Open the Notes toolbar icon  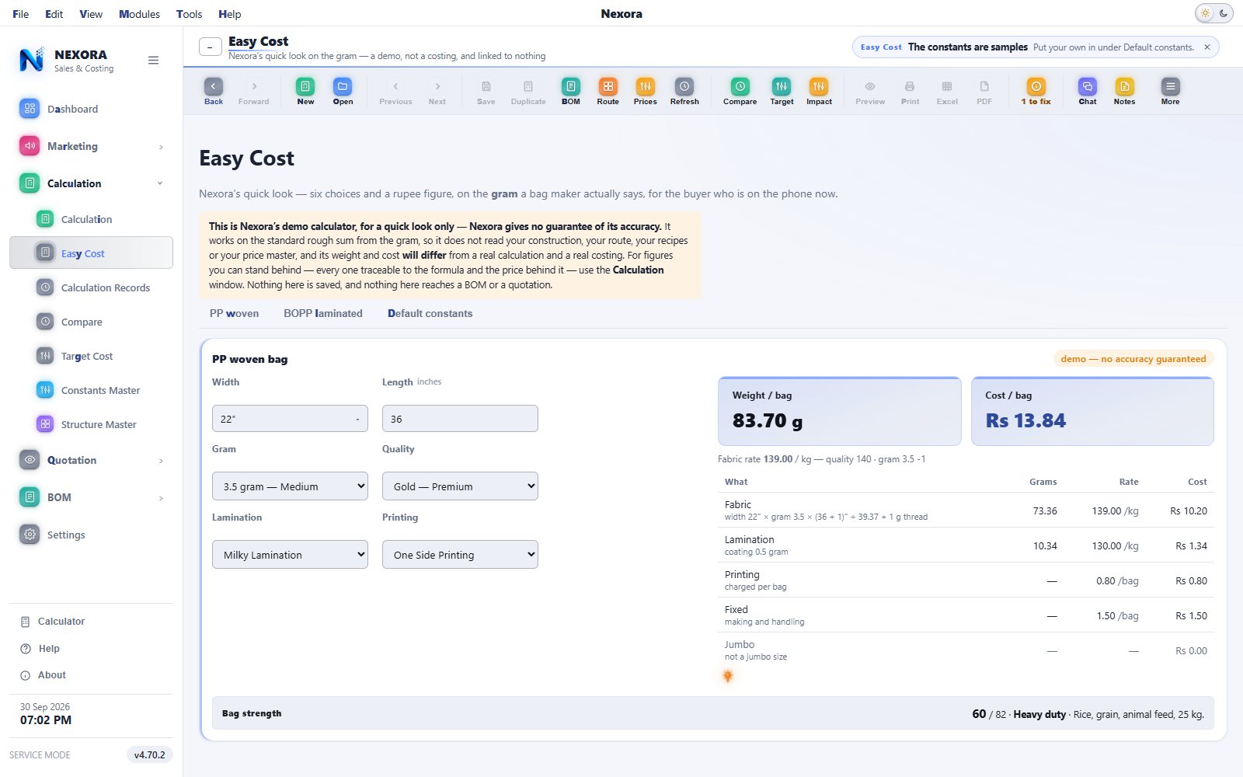pyautogui.click(x=1124, y=91)
